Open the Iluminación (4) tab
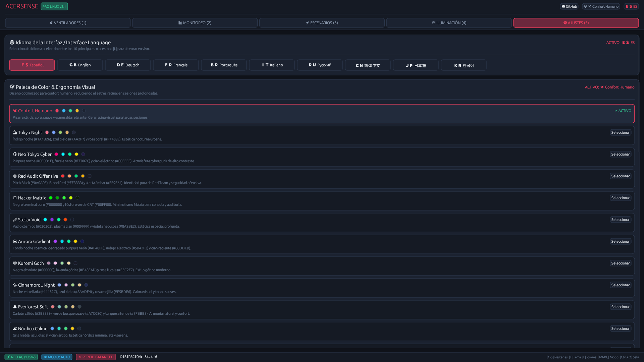 (x=449, y=23)
